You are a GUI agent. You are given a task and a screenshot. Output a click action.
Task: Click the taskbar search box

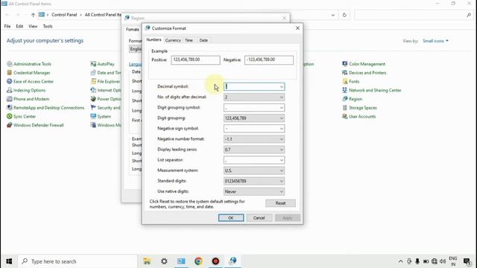click(78, 261)
